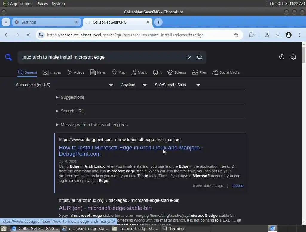Open the System menu
Screen dimensions: 306x232
[58, 4]
